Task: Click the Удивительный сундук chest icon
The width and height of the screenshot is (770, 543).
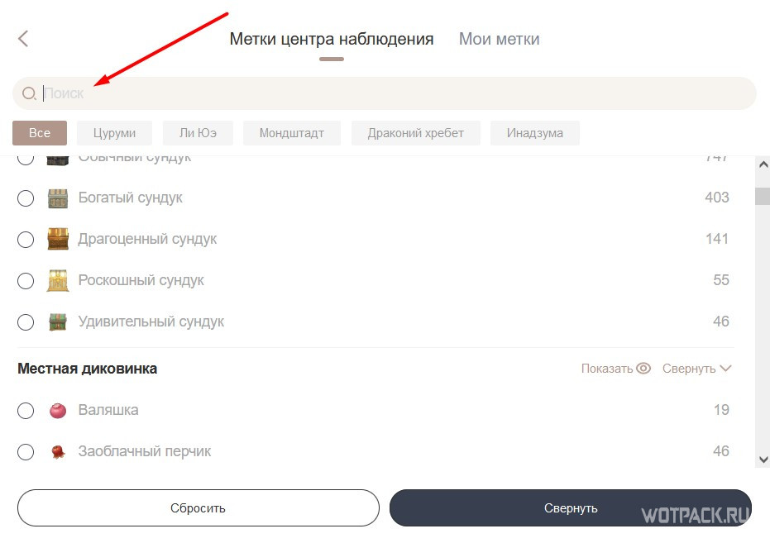Action: (57, 322)
